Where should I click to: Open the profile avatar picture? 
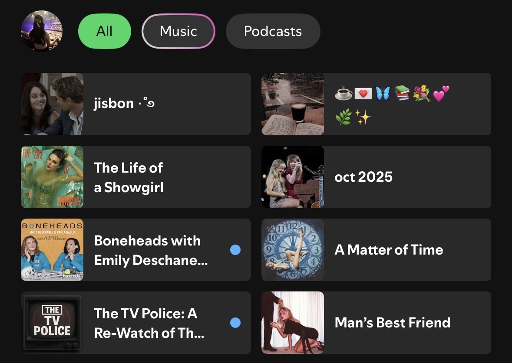coord(41,31)
